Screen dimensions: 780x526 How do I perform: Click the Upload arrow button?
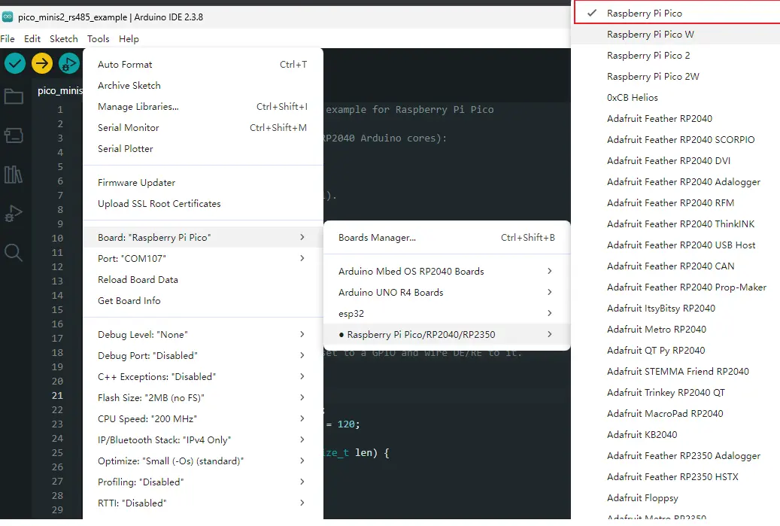click(42, 63)
